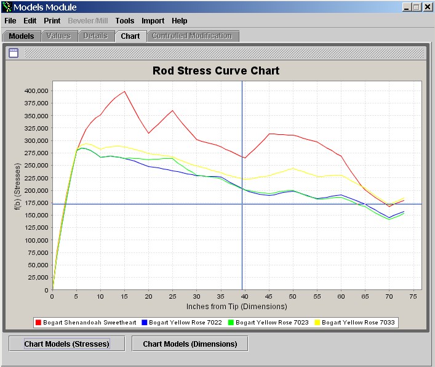Switch to the Models tab
The width and height of the screenshot is (435, 367).
pyautogui.click(x=22, y=36)
